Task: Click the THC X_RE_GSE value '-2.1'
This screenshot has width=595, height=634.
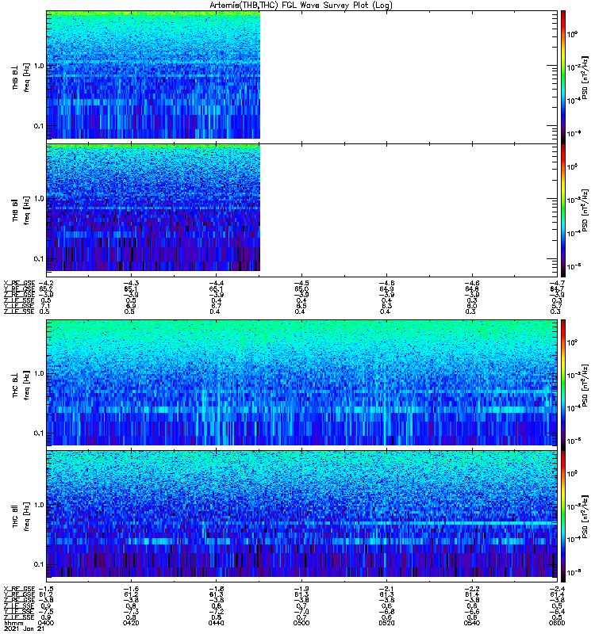Action: click(x=386, y=589)
